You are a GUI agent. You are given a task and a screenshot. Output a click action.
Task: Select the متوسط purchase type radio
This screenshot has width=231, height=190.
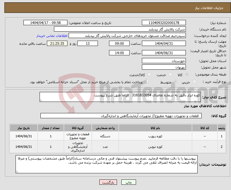(175, 82)
